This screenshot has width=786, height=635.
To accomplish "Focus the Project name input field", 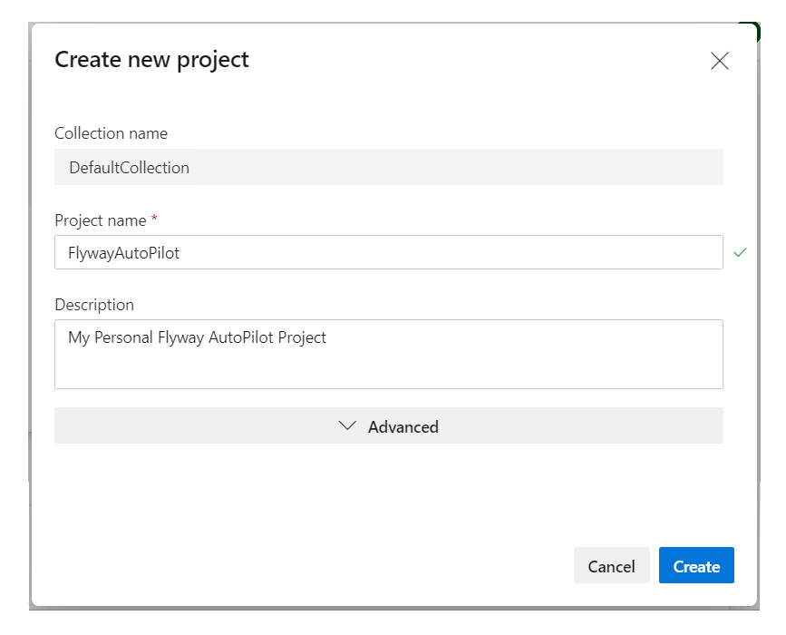I will 453,252.
